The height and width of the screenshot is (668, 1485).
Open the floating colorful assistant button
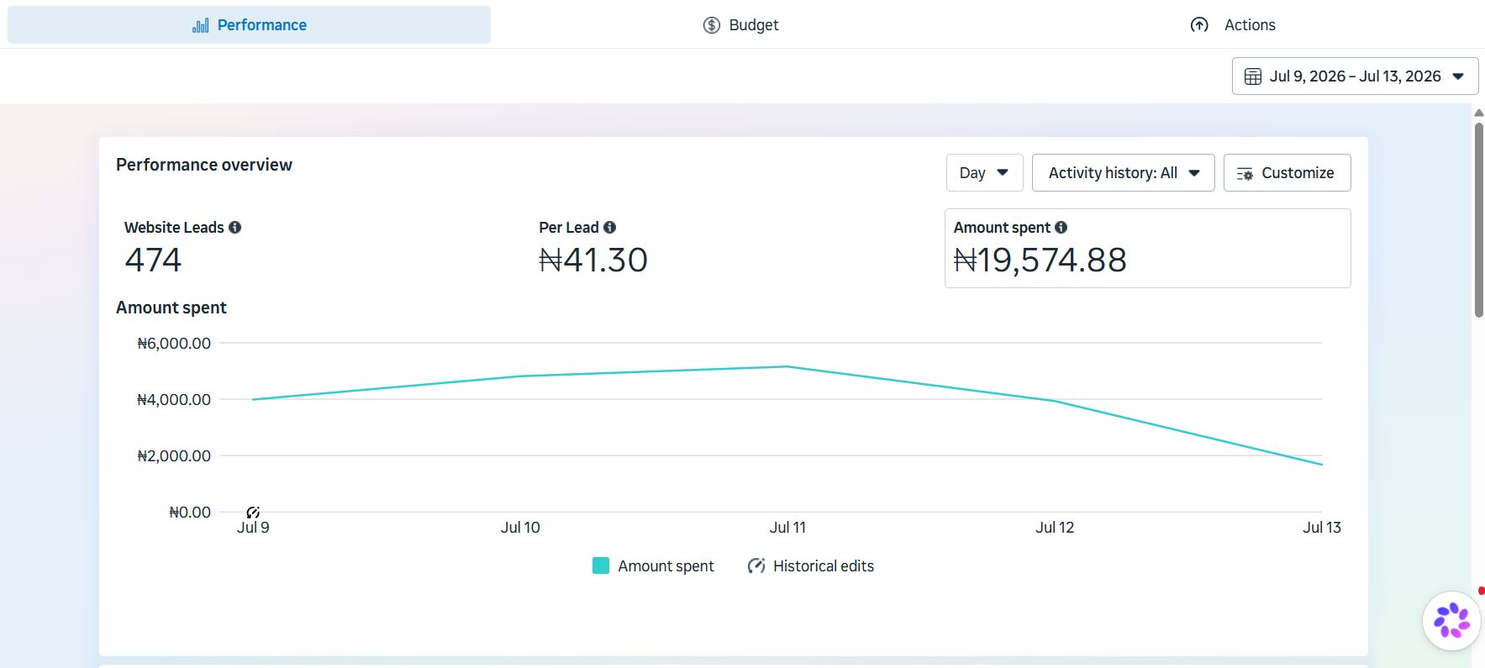pyautogui.click(x=1451, y=621)
